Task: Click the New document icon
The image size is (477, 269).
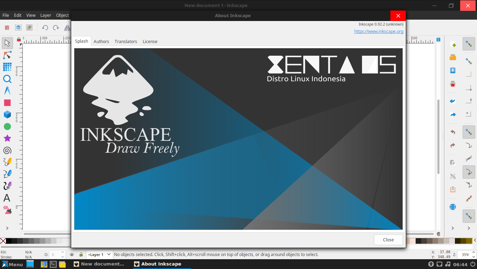Action: coord(453,44)
